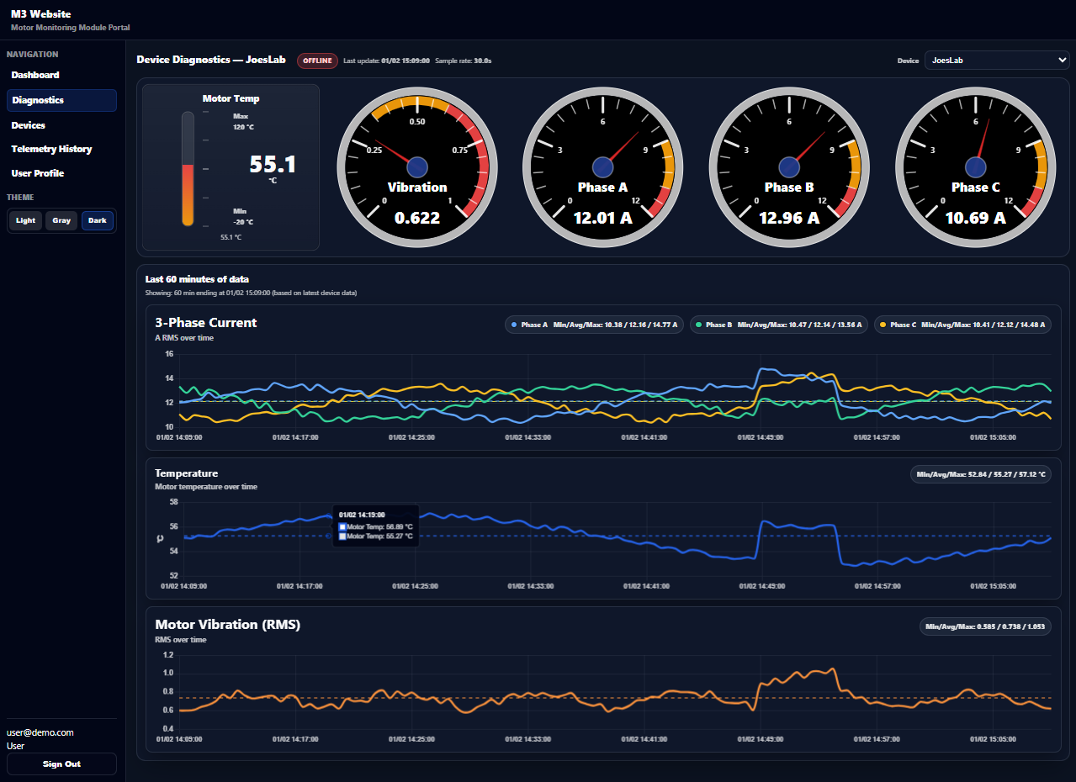
Task: Sign out of the portal
Action: click(x=61, y=764)
